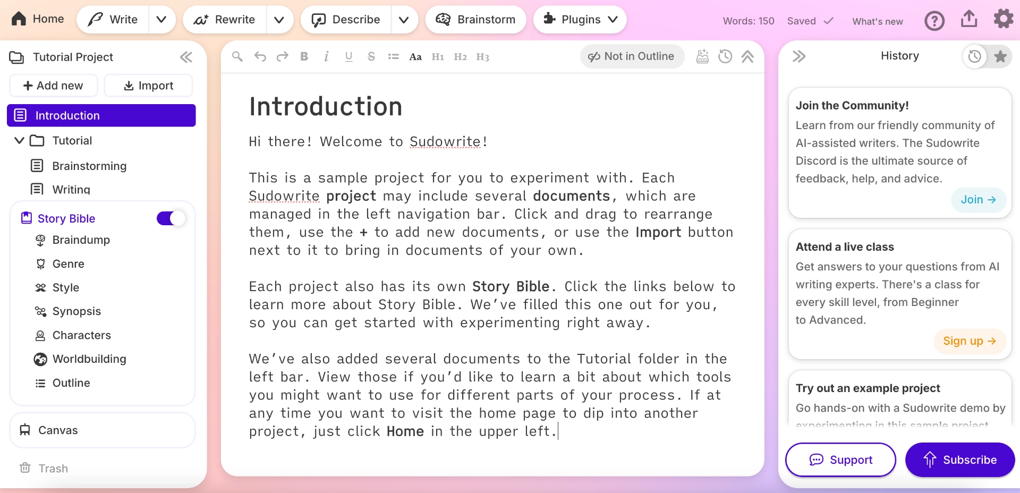Collapse the Tutorial folder
1020x493 pixels.
click(x=19, y=140)
